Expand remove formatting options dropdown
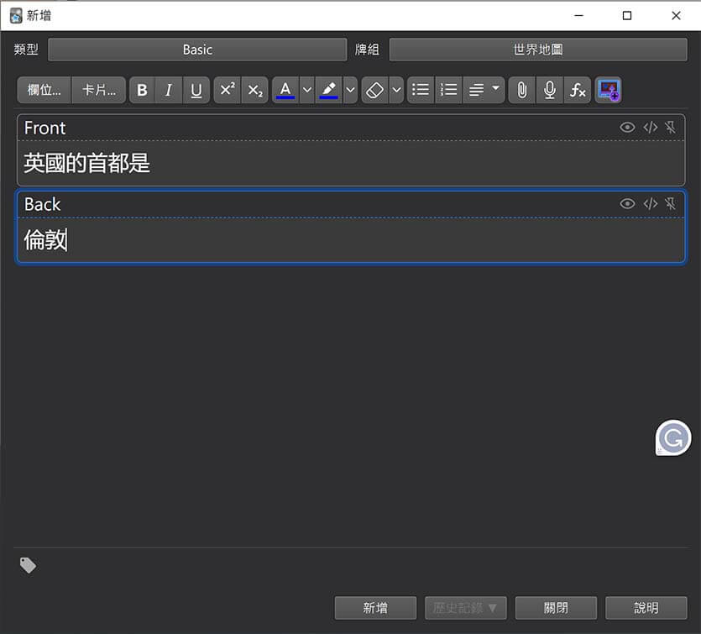 tap(396, 90)
